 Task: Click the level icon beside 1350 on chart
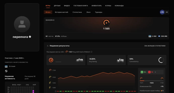point(50,83)
